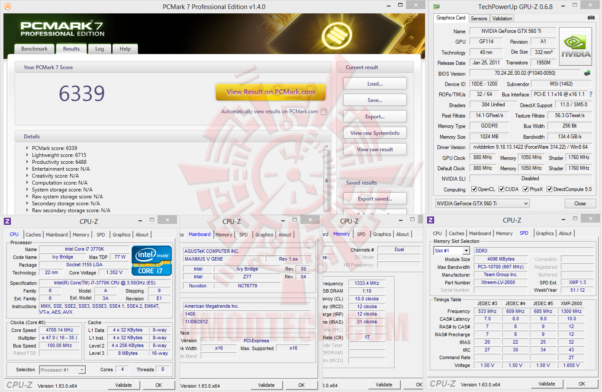This screenshot has width=602, height=392.
Task: Open the Help tab in PCMark 7
Action: click(125, 49)
